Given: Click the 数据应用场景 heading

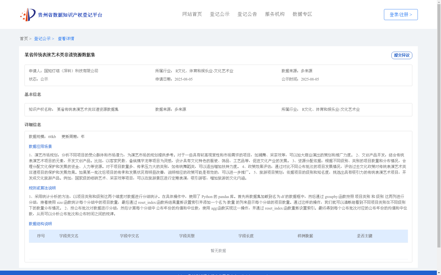Looking at the screenshot, I should pyautogui.click(x=40, y=147).
